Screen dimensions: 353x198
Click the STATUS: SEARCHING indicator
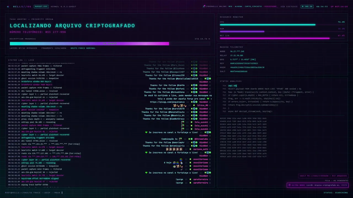336,193
